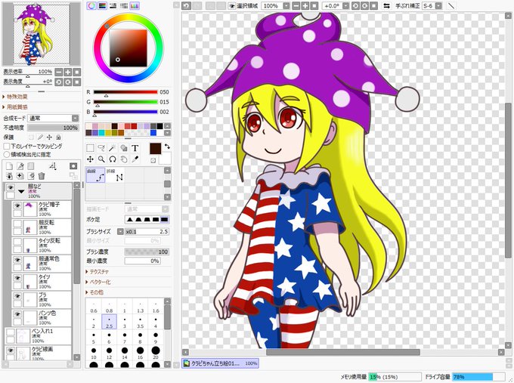Select 領域検出元に指定 radio option
This screenshot has width=514, height=383.
point(7,154)
